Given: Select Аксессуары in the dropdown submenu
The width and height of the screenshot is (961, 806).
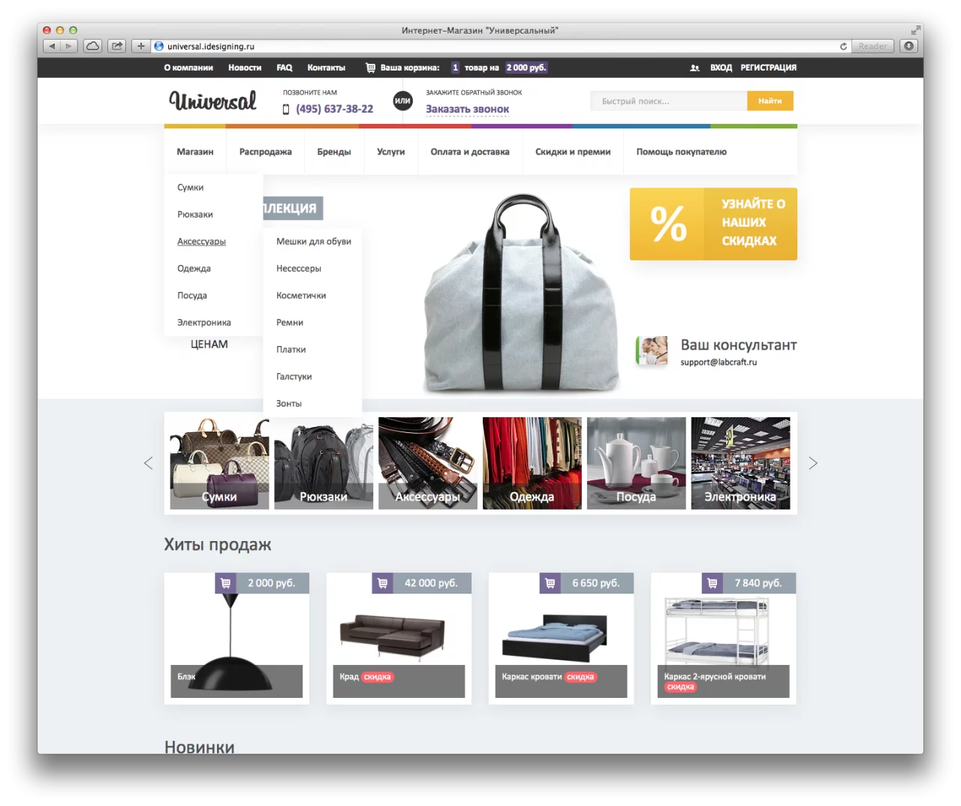Looking at the screenshot, I should coord(201,242).
